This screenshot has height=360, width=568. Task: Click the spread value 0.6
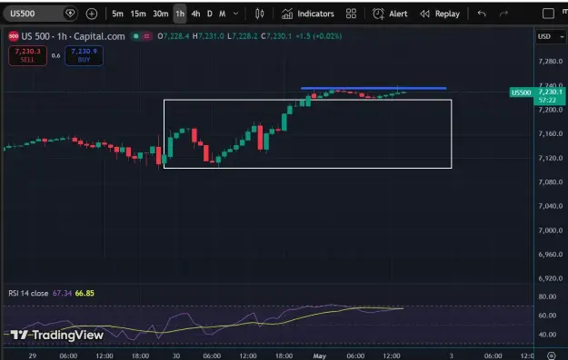tap(55, 55)
